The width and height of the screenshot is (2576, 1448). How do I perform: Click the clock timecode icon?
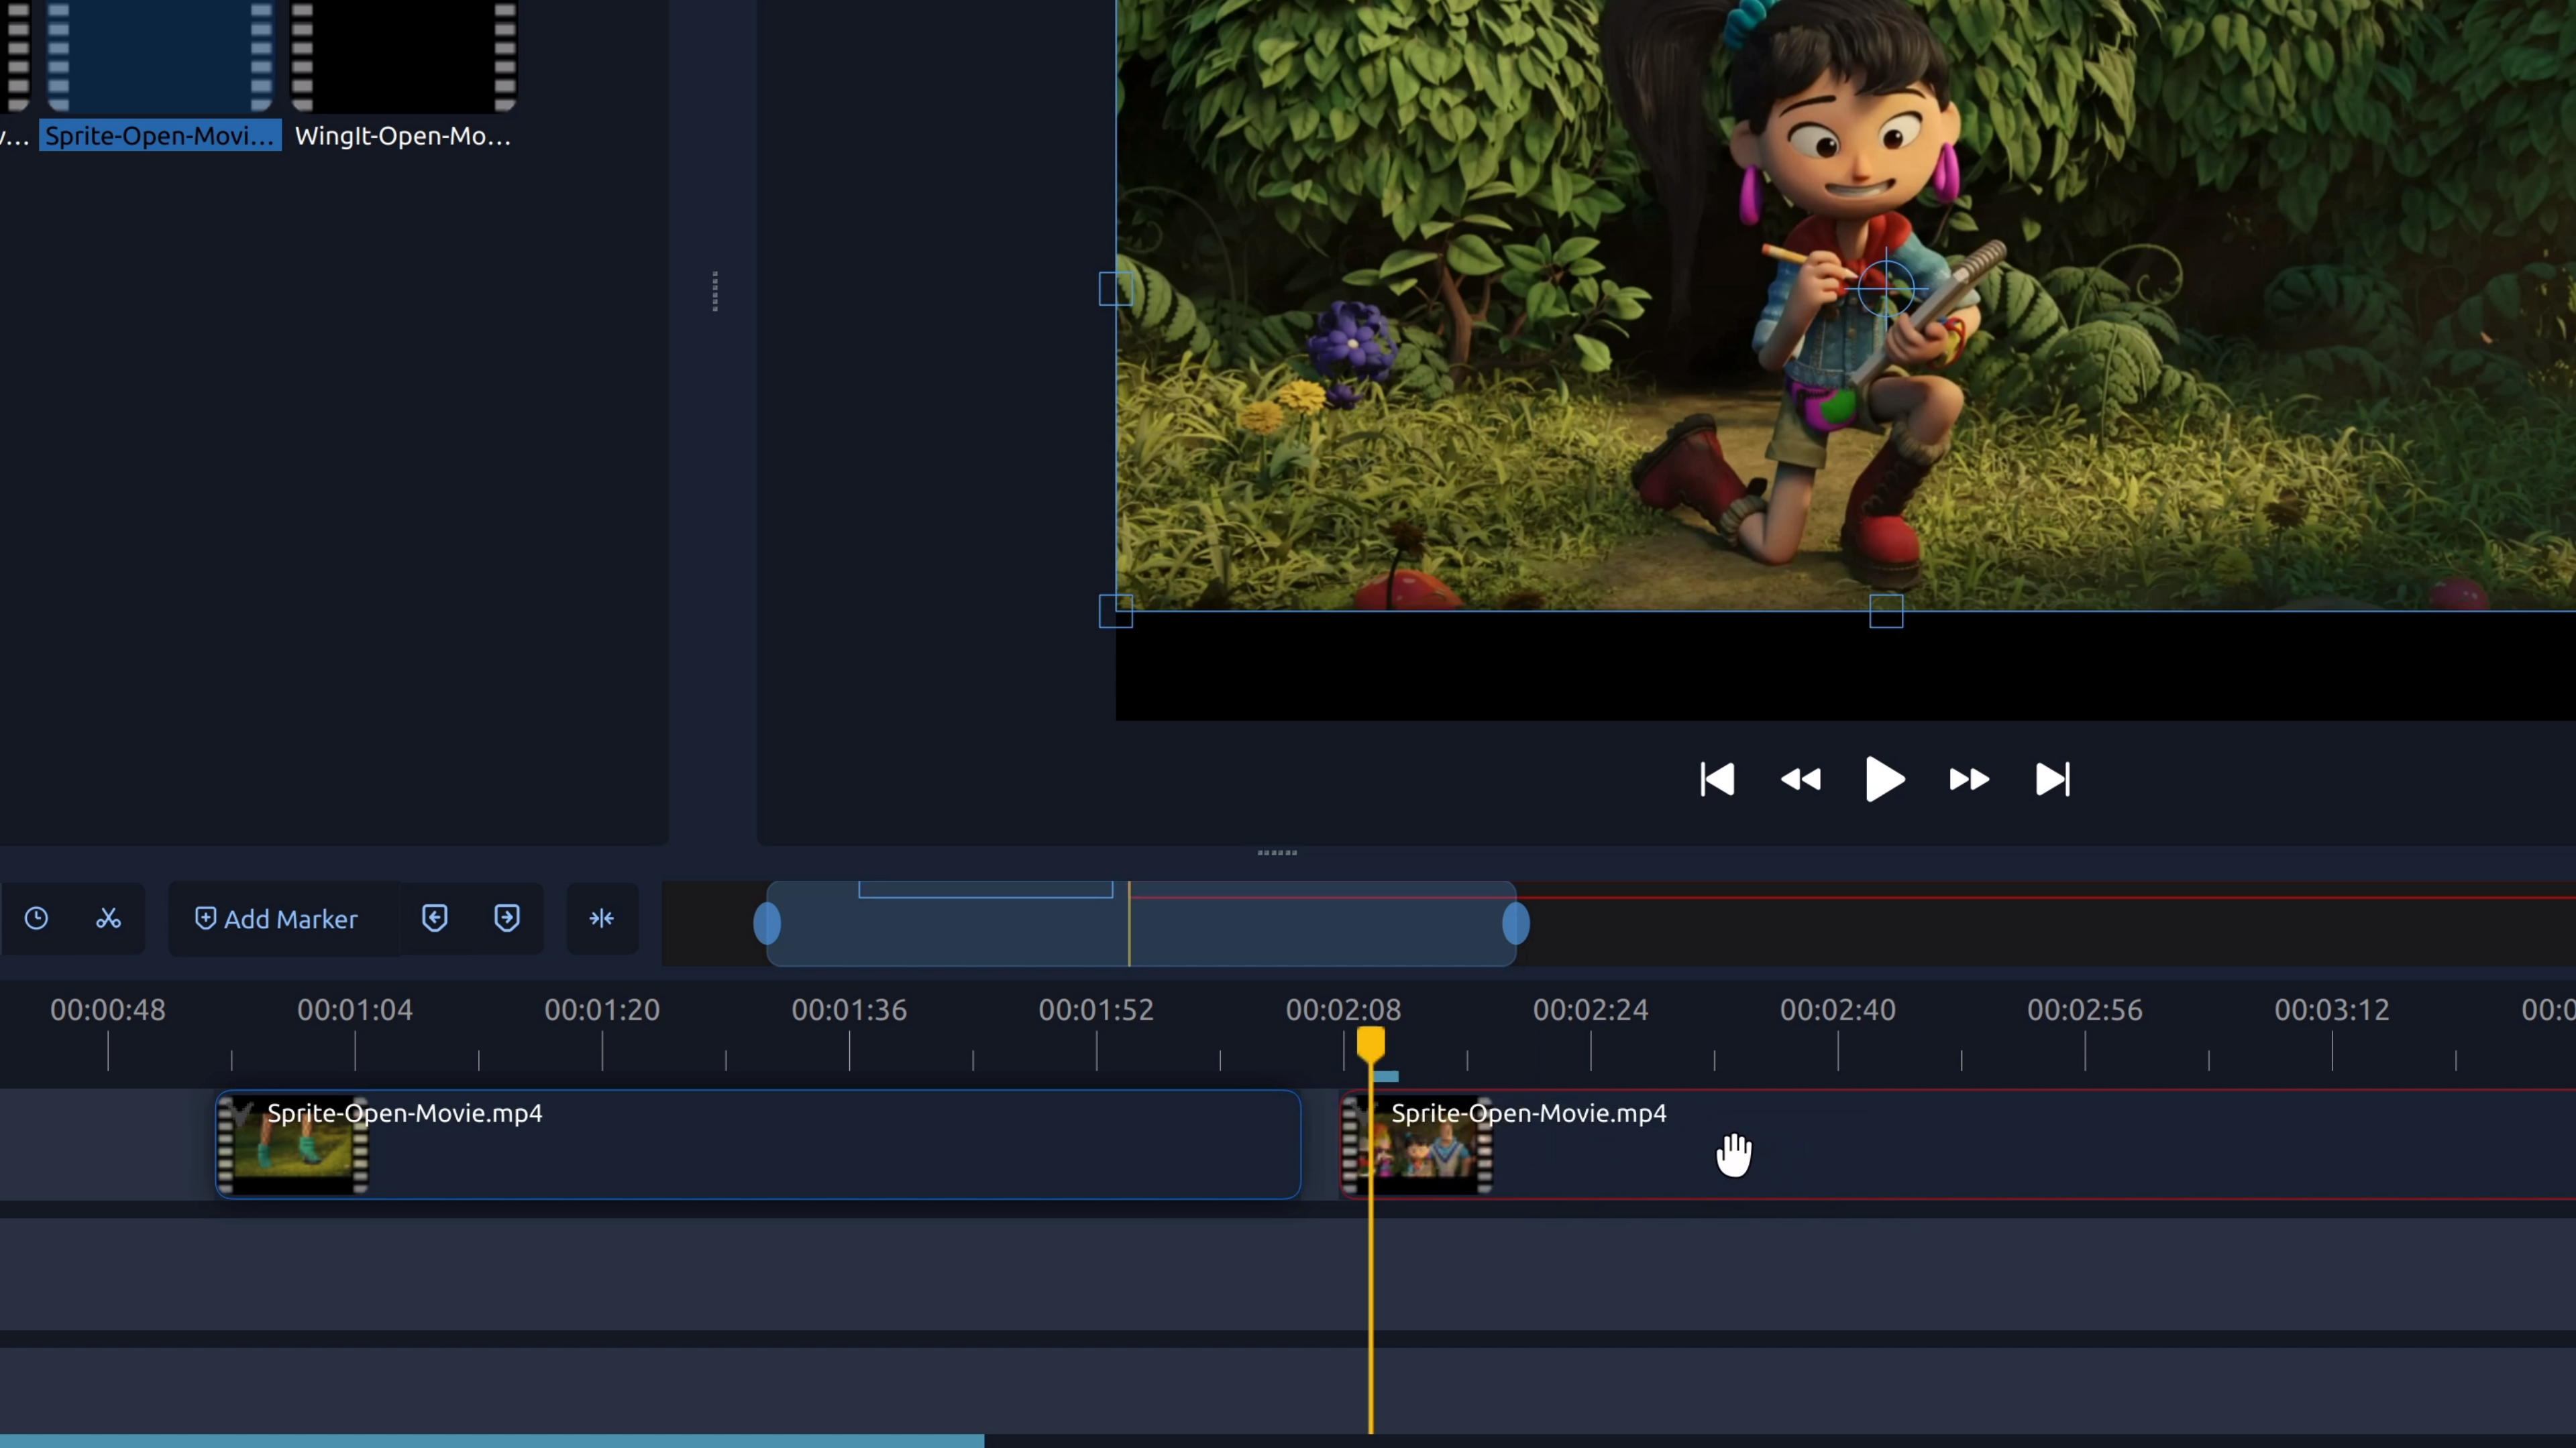click(x=37, y=918)
